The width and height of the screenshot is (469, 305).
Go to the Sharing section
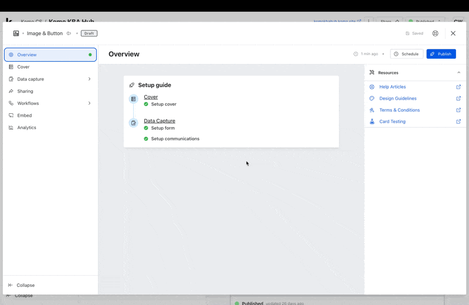(x=25, y=91)
